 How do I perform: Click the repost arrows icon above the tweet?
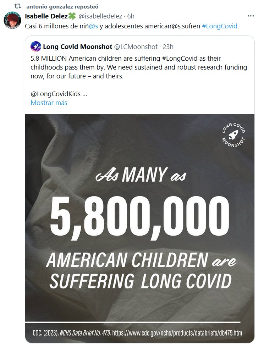click(x=15, y=6)
